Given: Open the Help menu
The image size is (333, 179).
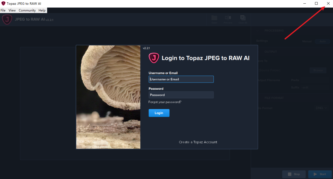Looking at the screenshot, I should click(42, 10).
